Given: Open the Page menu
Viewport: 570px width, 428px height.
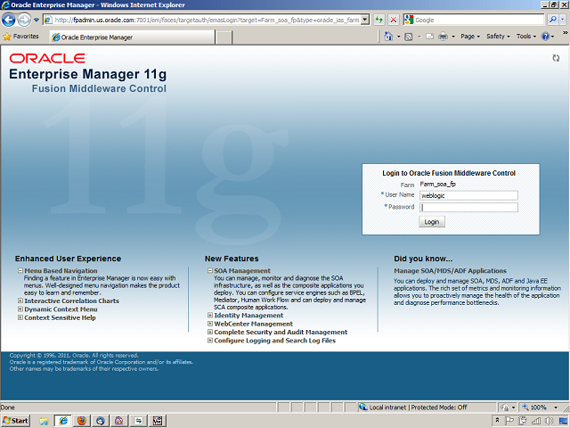Looking at the screenshot, I should tap(470, 37).
